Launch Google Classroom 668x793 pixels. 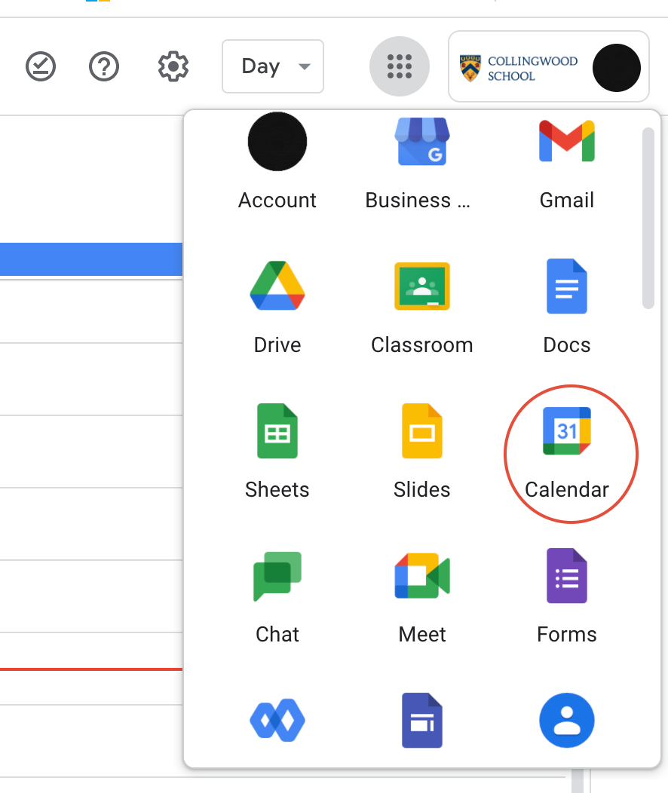coord(421,307)
